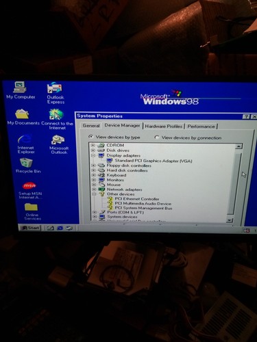Viewport: 257px width, 342px height.
Task: Switch to the Device Manager tab
Action: (x=122, y=125)
